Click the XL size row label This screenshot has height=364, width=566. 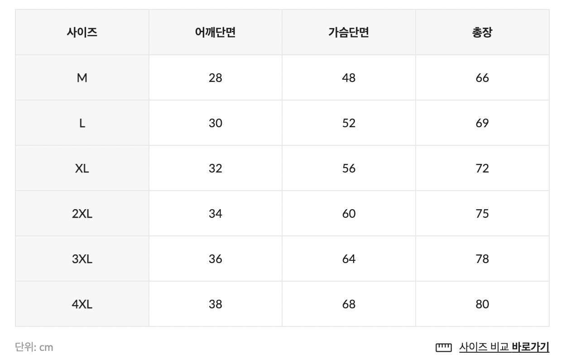pyautogui.click(x=82, y=168)
